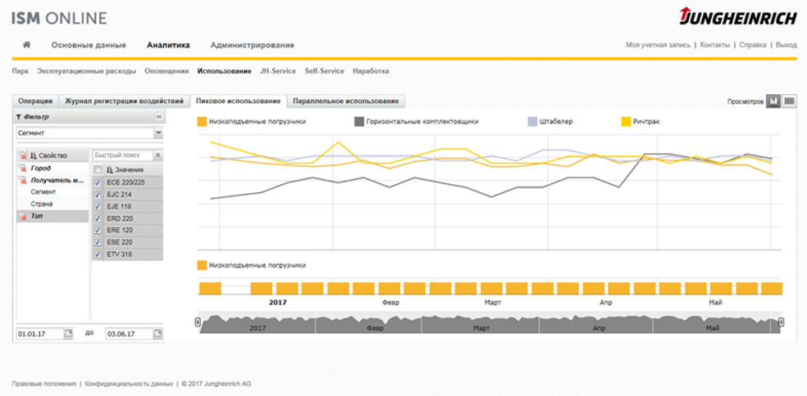Switch to table view icon

click(x=789, y=101)
